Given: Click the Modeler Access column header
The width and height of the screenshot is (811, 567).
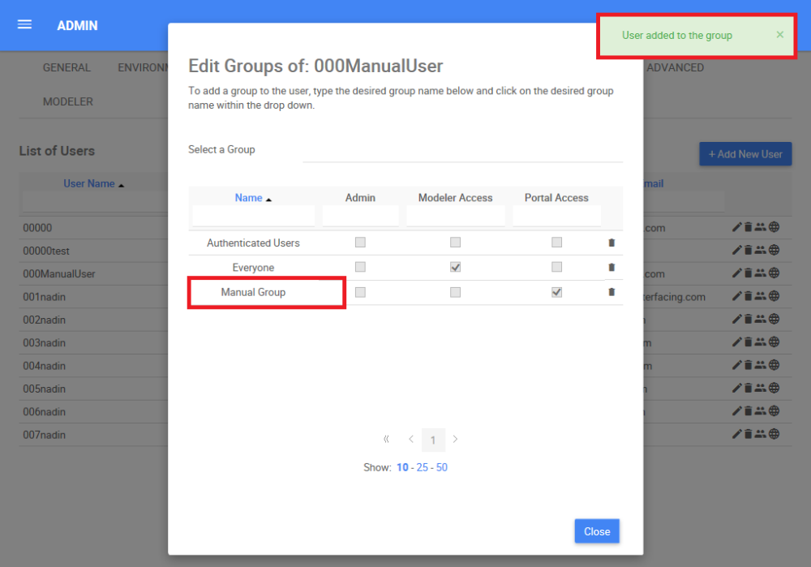Looking at the screenshot, I should coord(455,198).
